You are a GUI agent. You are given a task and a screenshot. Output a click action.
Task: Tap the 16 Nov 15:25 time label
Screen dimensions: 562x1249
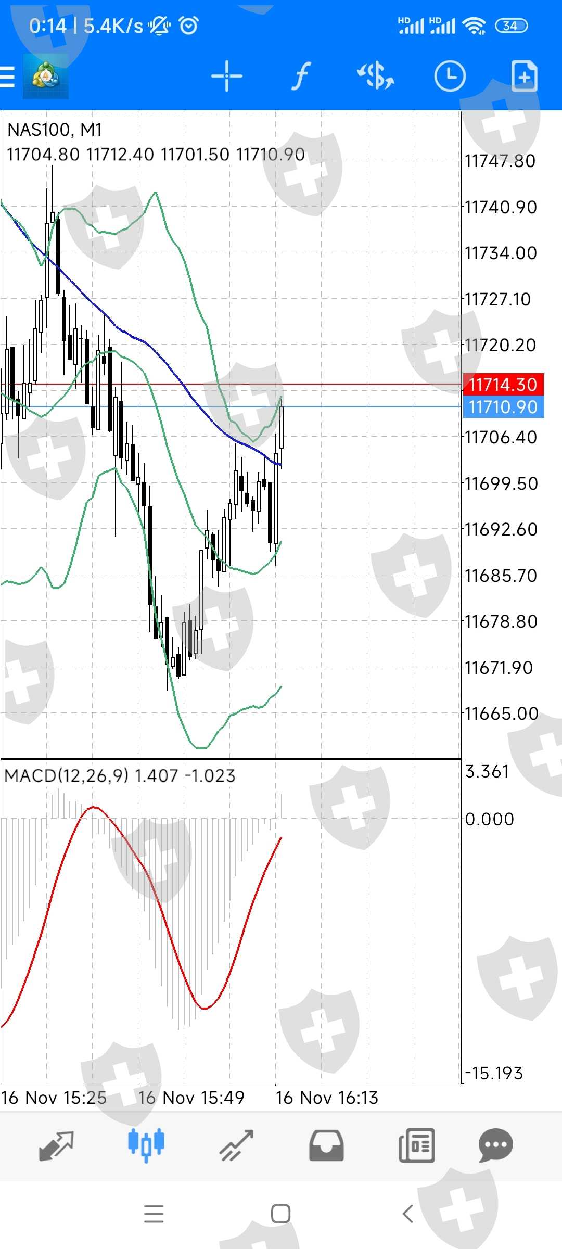tap(54, 1098)
